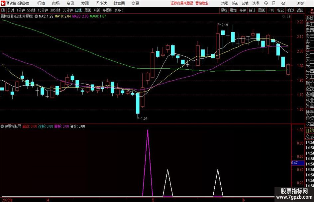Click the 统计 statistics button
This screenshot has height=202, width=314.
[x=252, y=10]
